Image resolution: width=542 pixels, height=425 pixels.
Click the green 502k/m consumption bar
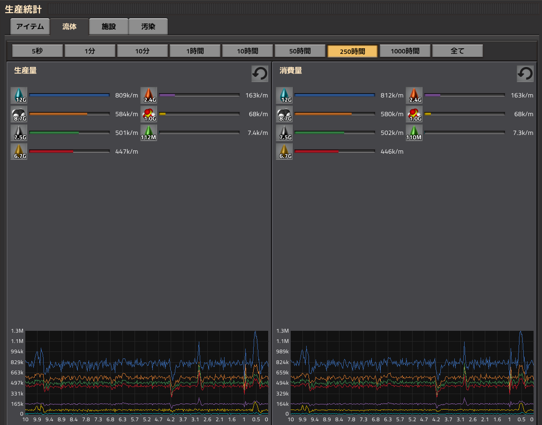pyautogui.click(x=335, y=132)
